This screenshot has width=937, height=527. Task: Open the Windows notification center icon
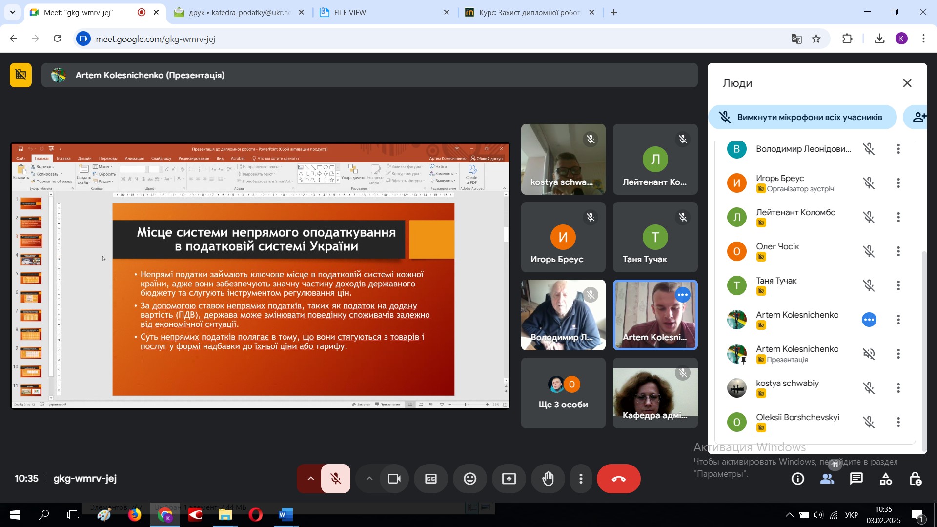pyautogui.click(x=918, y=515)
